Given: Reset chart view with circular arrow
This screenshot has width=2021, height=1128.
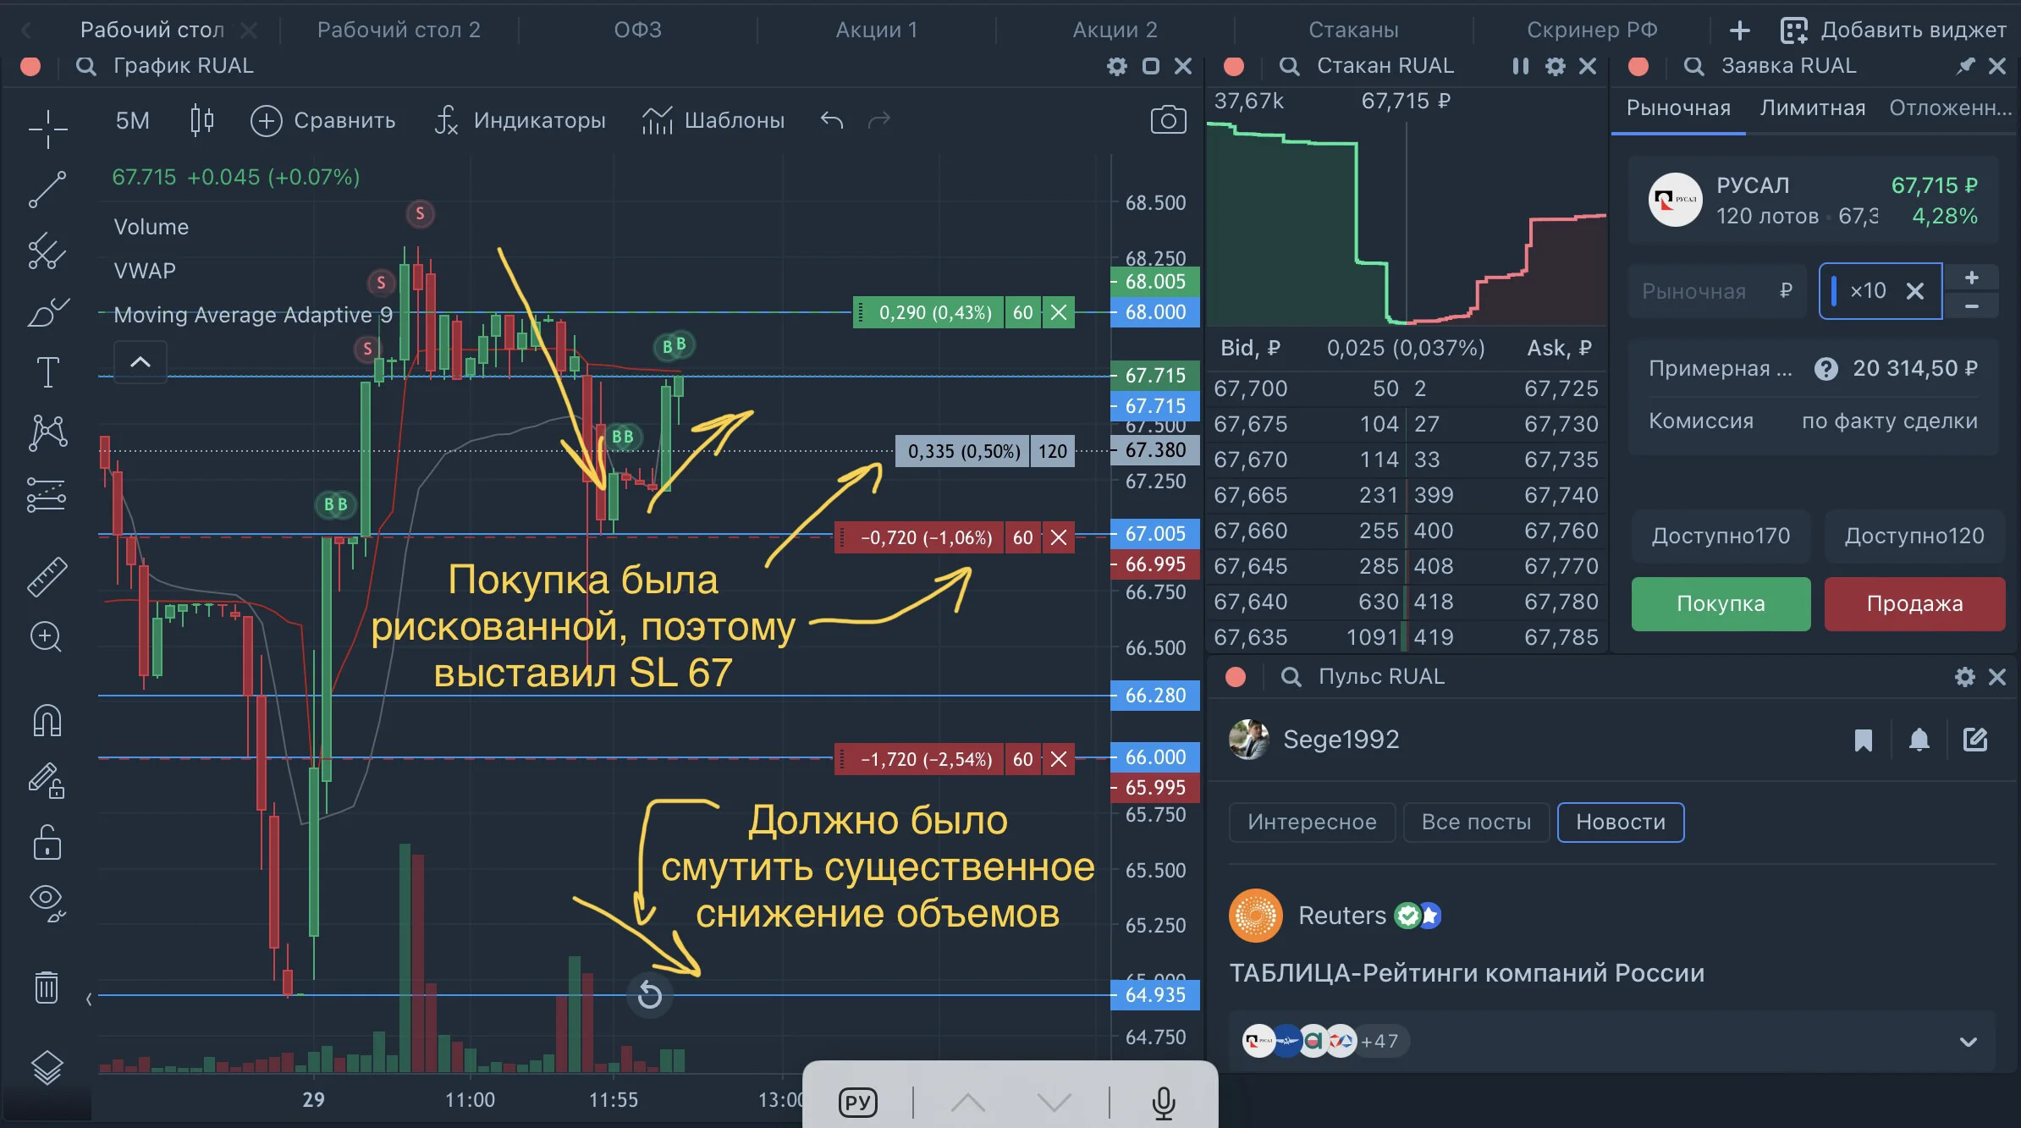Looking at the screenshot, I should [650, 995].
